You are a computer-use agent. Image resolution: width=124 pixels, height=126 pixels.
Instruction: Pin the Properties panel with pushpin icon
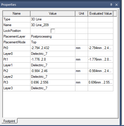111,5
